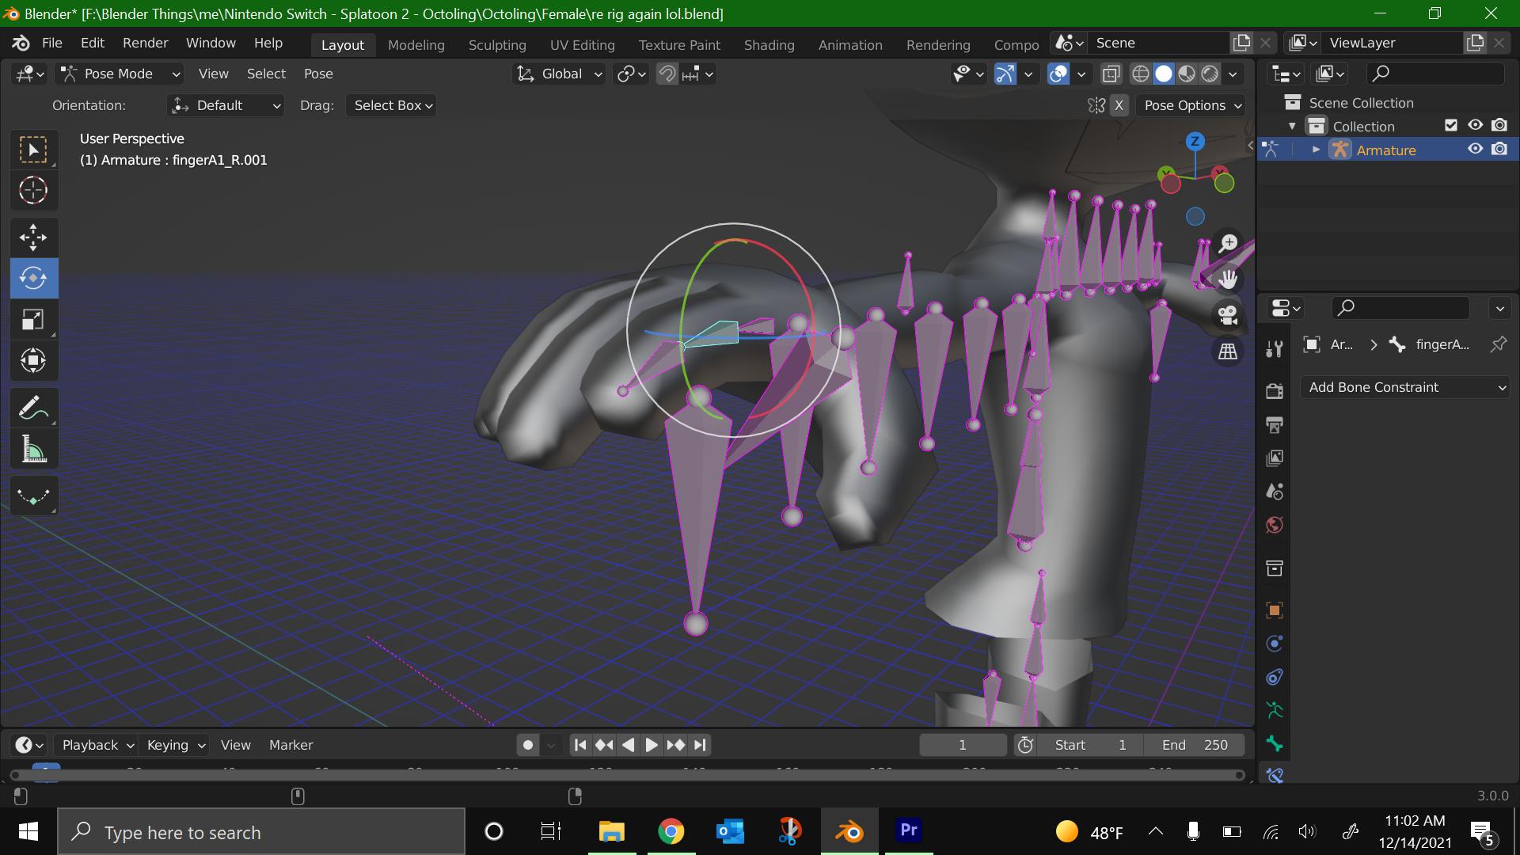
Task: Click the viewport zoom magnifier icon
Action: [x=1228, y=243]
